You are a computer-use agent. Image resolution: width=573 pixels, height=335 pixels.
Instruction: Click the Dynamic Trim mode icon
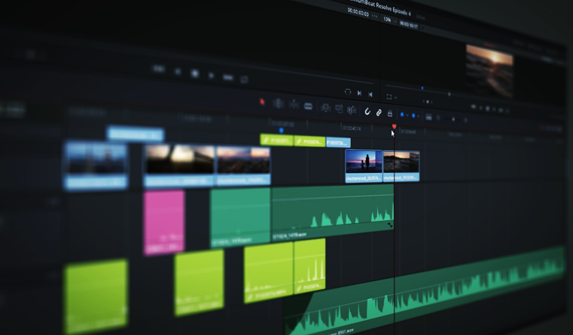pyautogui.click(x=293, y=106)
